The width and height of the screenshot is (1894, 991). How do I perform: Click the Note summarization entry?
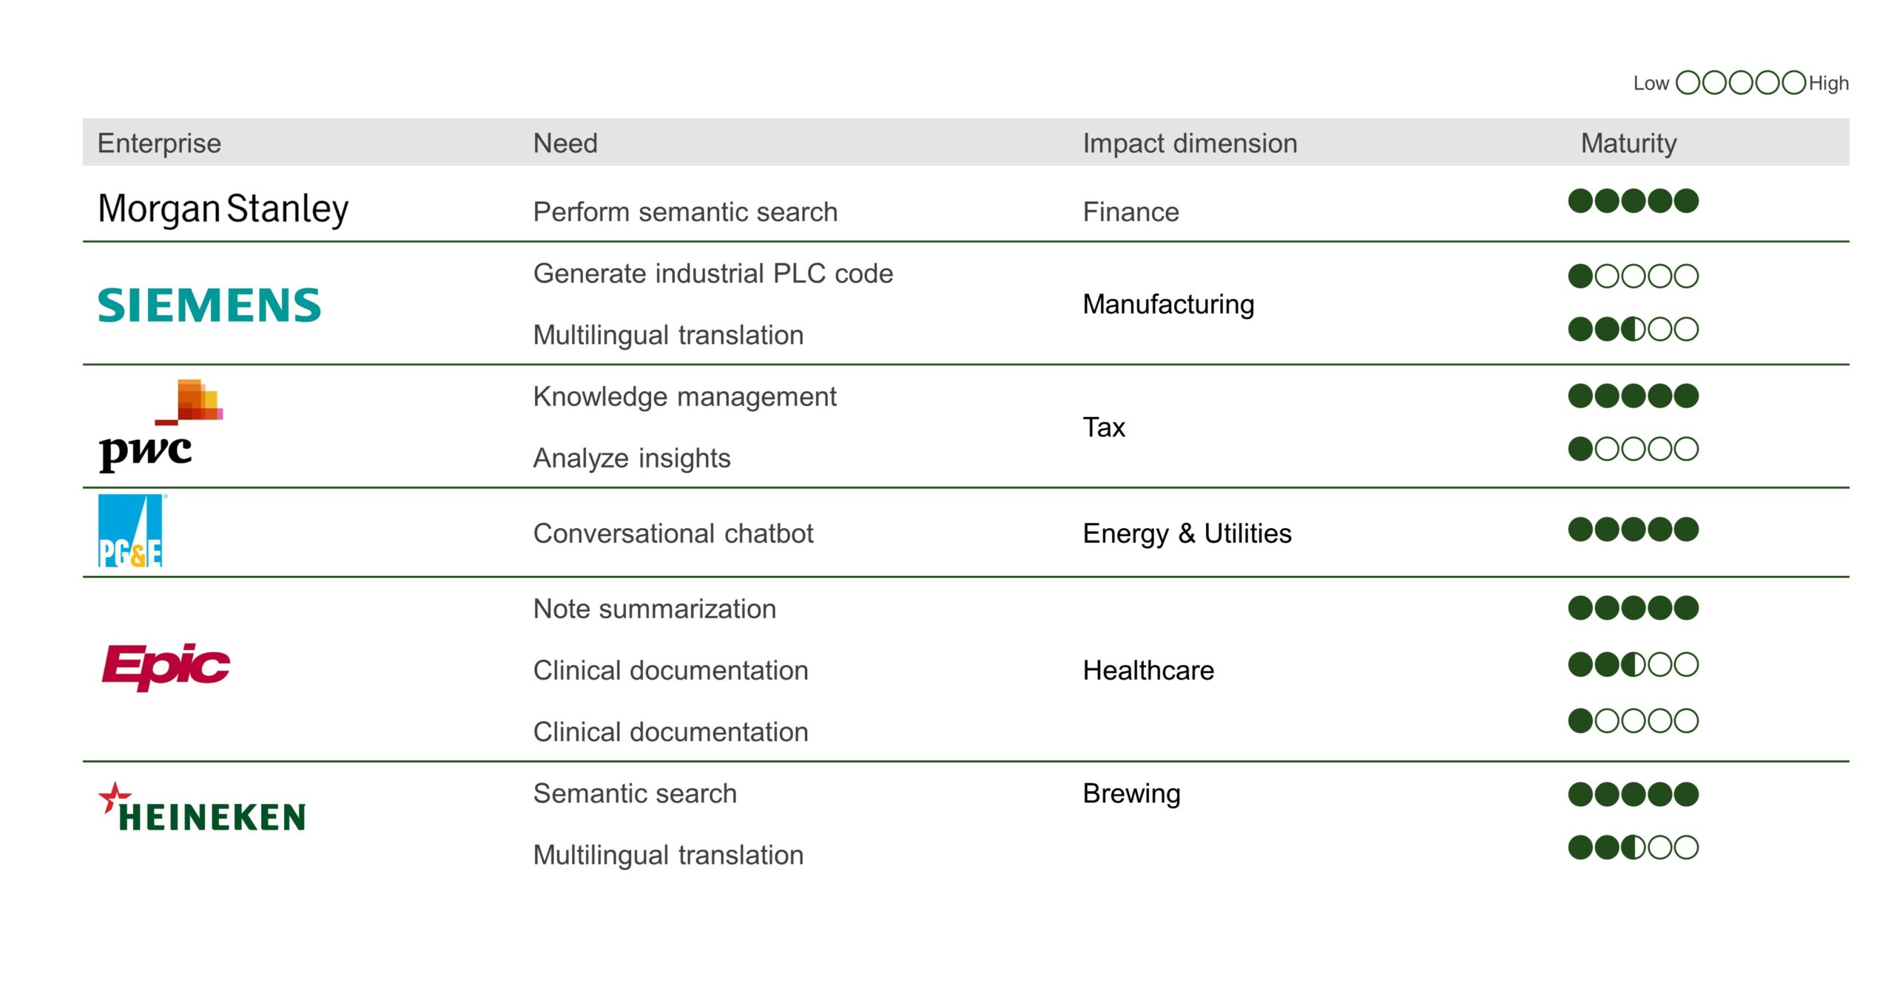click(655, 609)
